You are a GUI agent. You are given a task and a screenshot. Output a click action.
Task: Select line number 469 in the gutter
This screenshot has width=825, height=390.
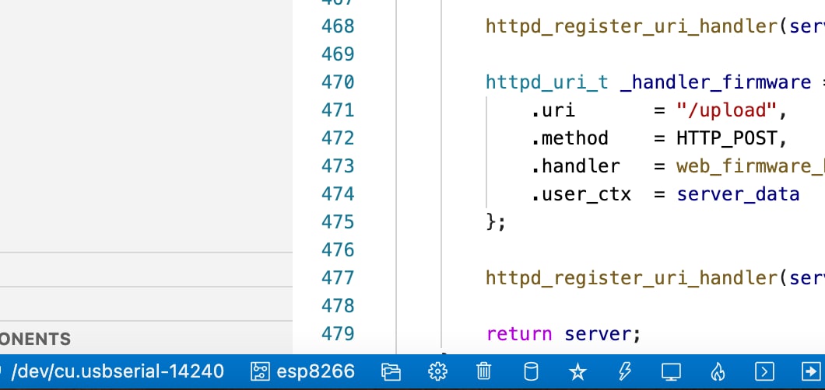338,54
